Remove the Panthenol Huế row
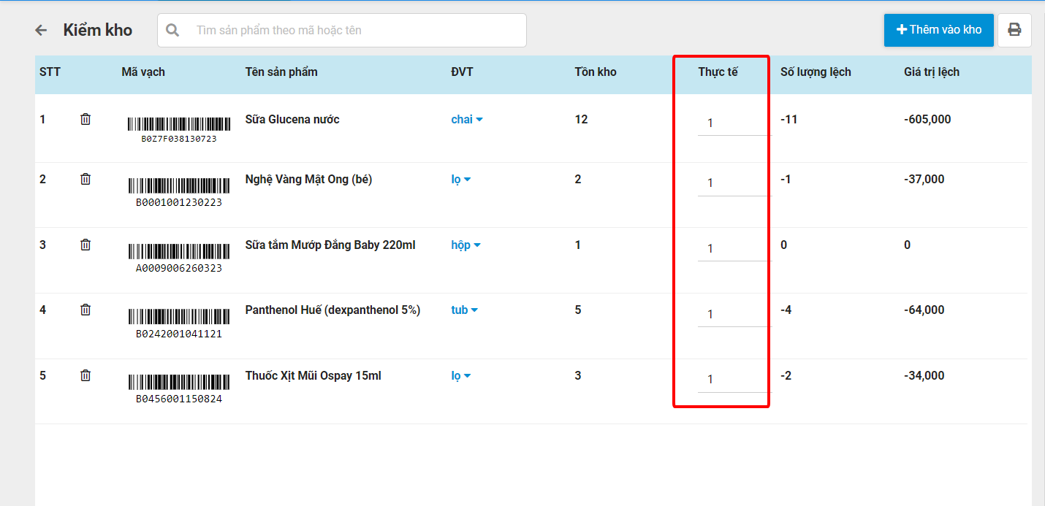This screenshot has width=1045, height=506. coord(85,310)
